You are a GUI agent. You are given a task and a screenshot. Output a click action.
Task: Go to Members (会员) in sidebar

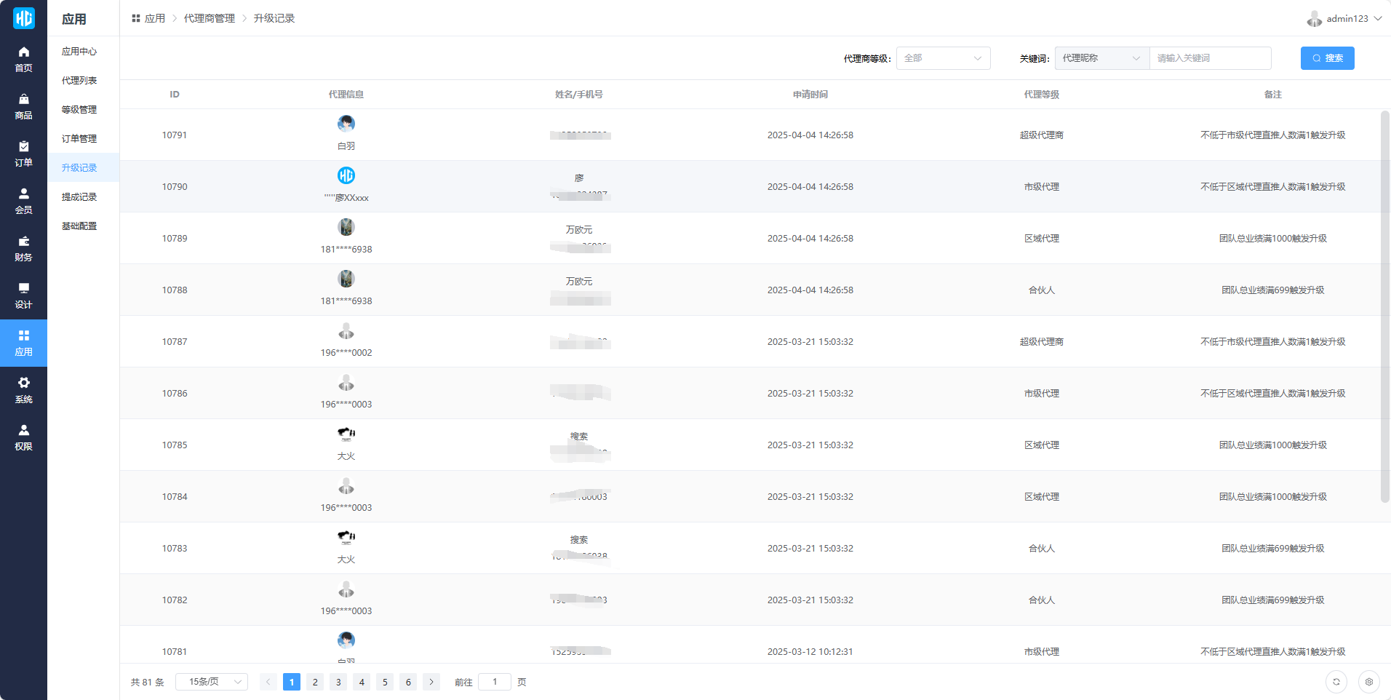click(x=23, y=201)
